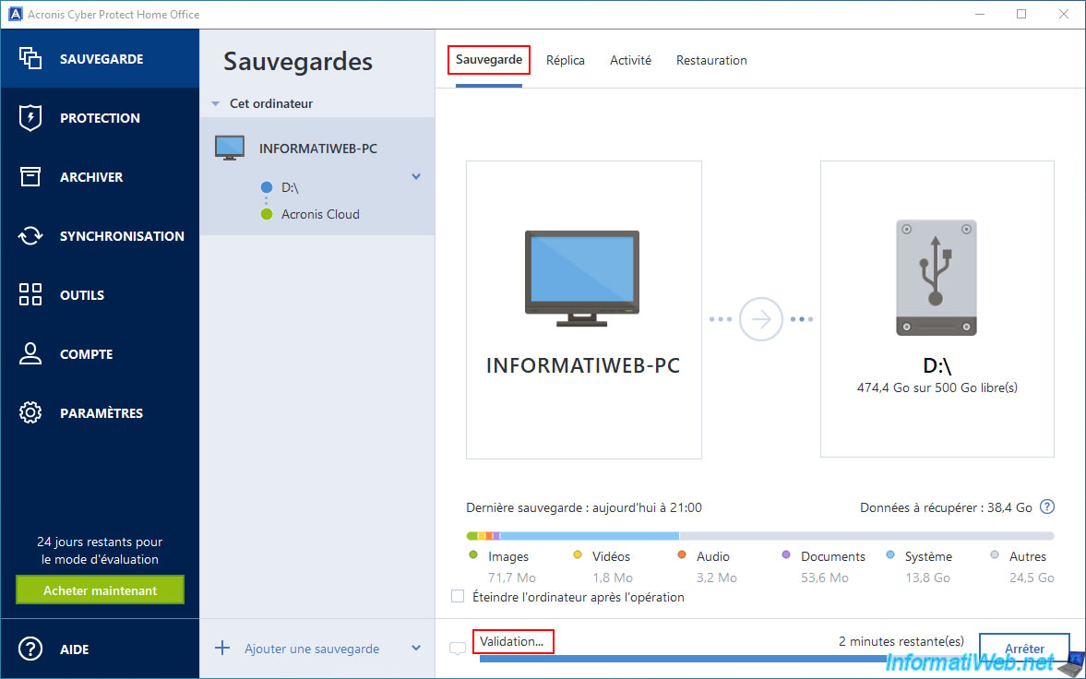
Task: Click the blue D:\ destination dot
Action: pyautogui.click(x=266, y=187)
